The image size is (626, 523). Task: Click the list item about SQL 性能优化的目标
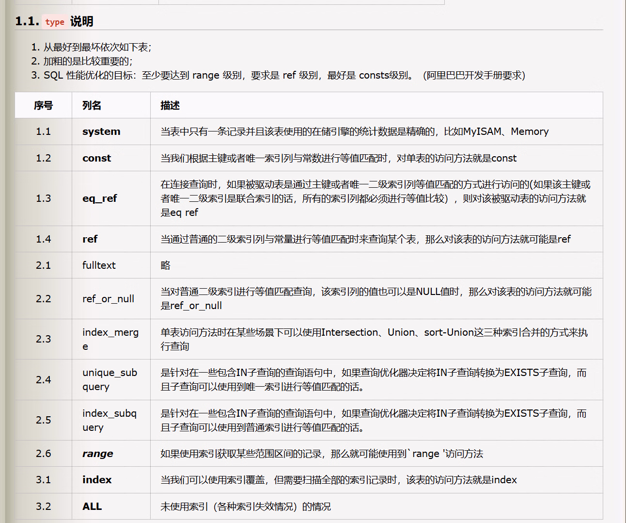point(284,75)
